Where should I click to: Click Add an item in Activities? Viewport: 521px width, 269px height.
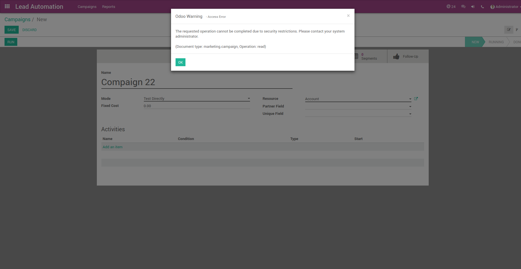[x=112, y=147]
